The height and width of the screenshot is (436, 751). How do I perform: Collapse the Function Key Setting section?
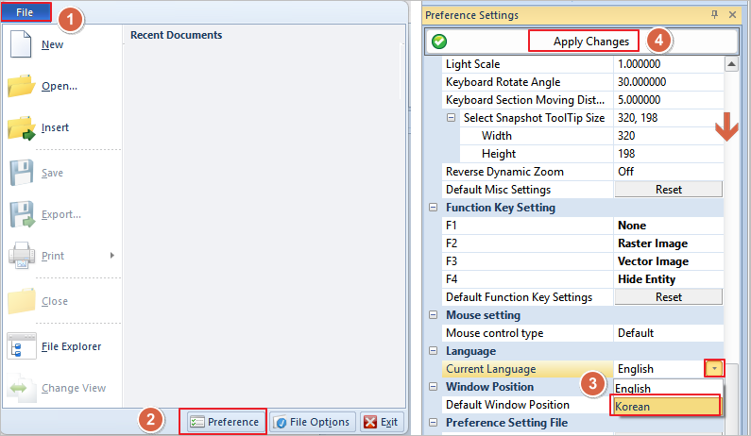point(434,208)
